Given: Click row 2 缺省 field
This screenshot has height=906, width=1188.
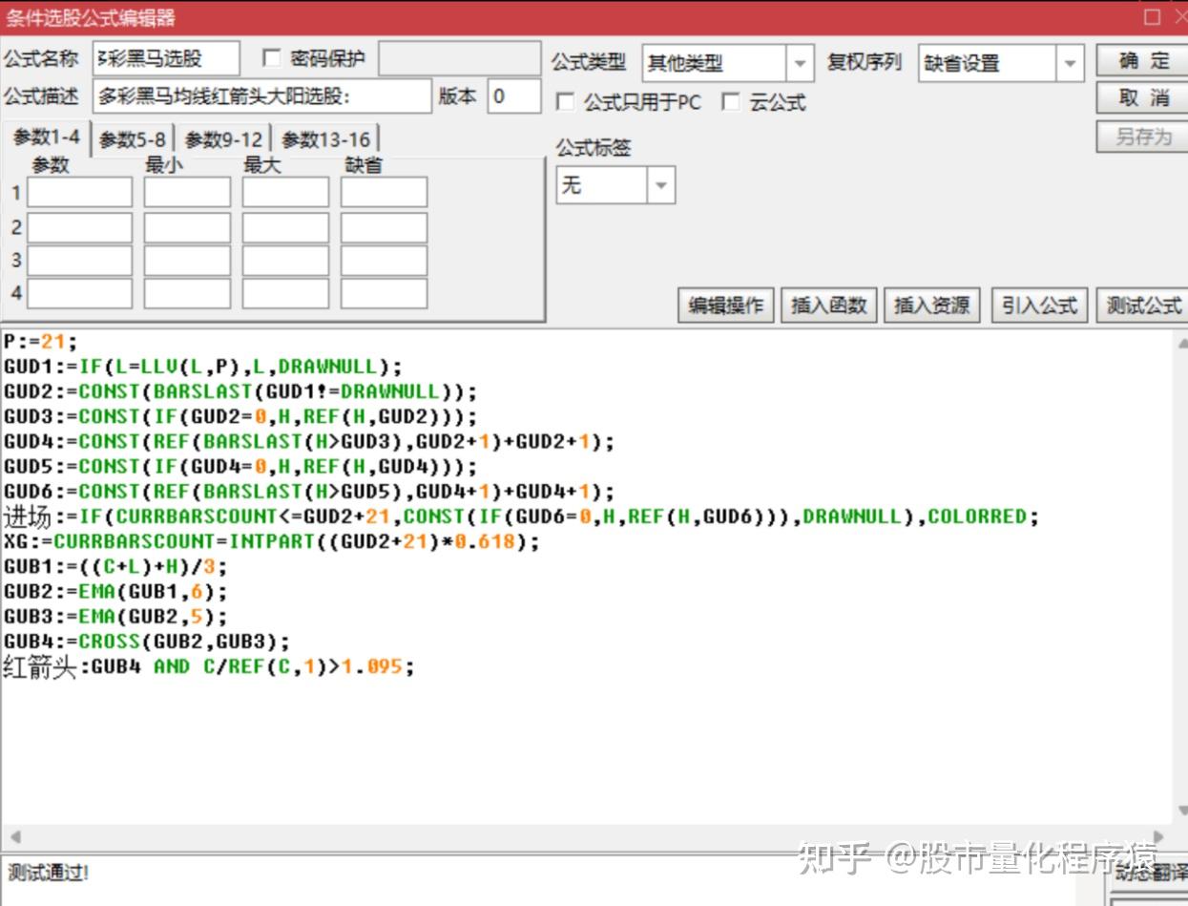Looking at the screenshot, I should pyautogui.click(x=384, y=227).
